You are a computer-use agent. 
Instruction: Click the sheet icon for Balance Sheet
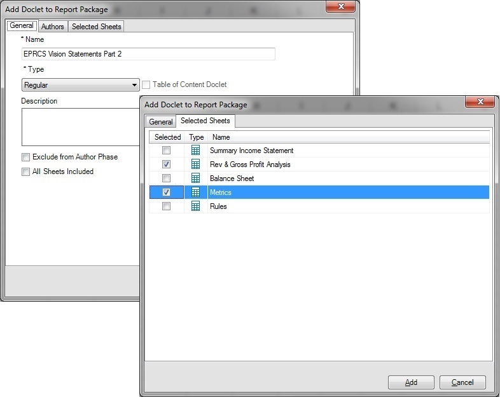(195, 178)
